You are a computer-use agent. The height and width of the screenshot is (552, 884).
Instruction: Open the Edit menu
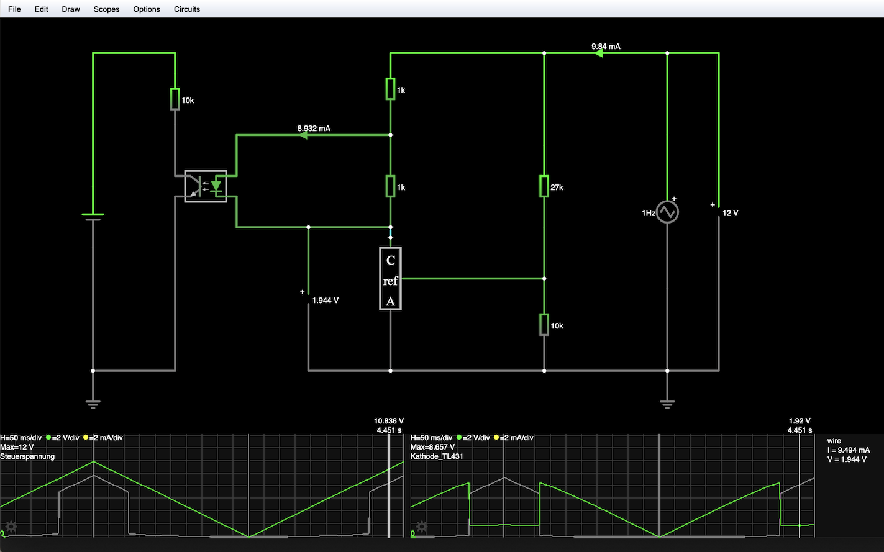[x=42, y=9]
